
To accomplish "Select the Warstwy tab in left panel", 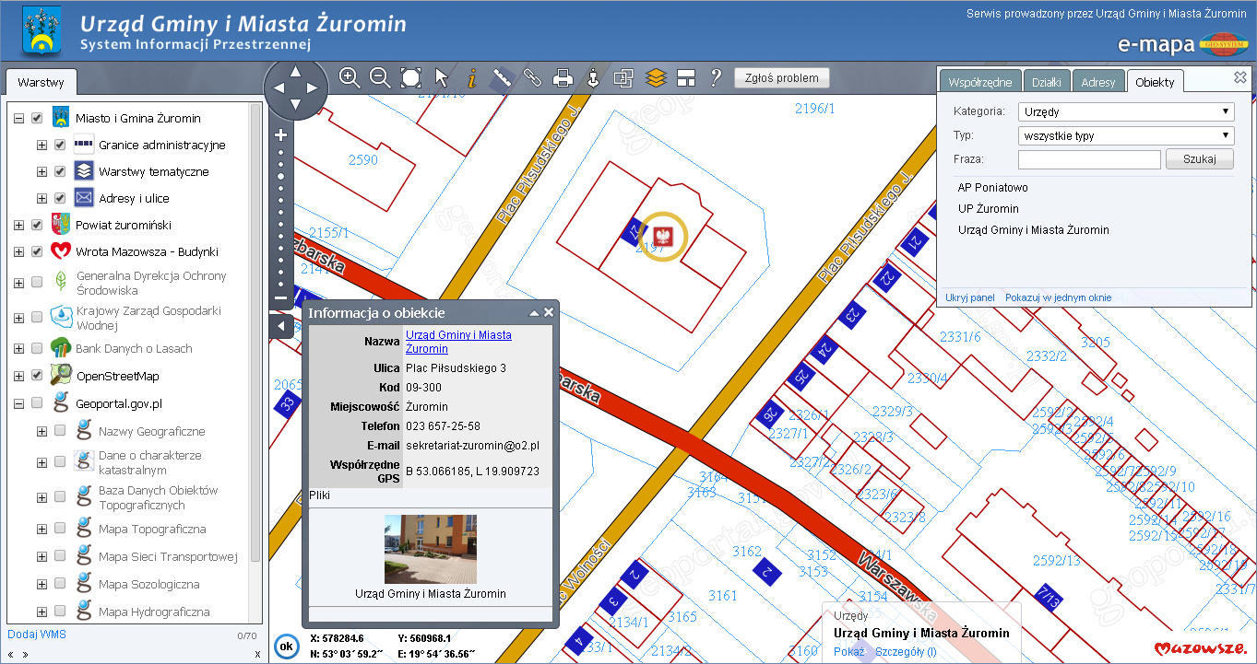I will 41,82.
